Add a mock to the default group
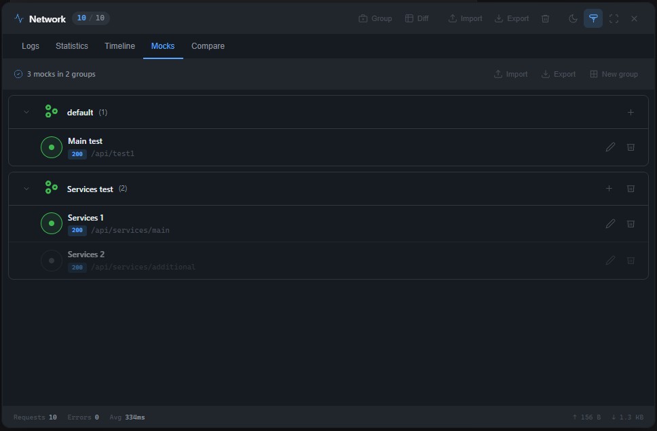This screenshot has height=431, width=657. click(631, 112)
